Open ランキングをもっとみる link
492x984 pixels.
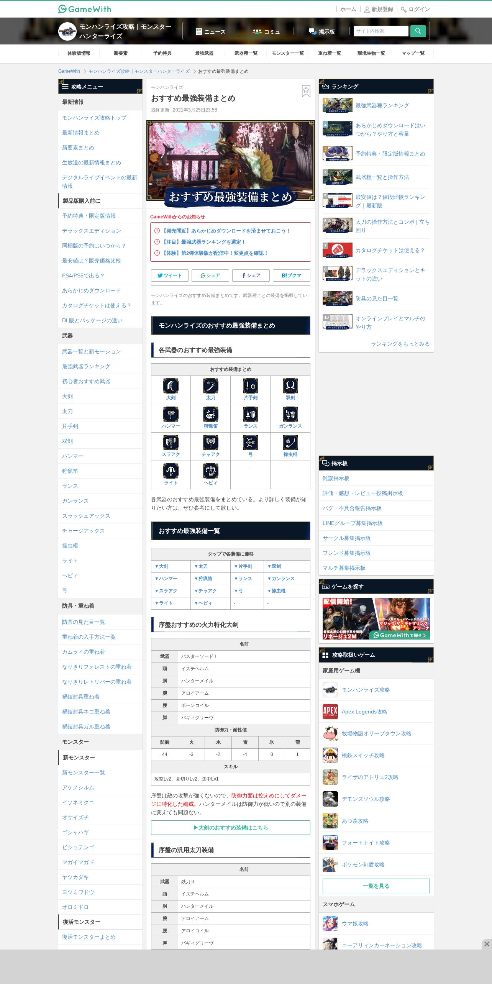[x=400, y=344]
